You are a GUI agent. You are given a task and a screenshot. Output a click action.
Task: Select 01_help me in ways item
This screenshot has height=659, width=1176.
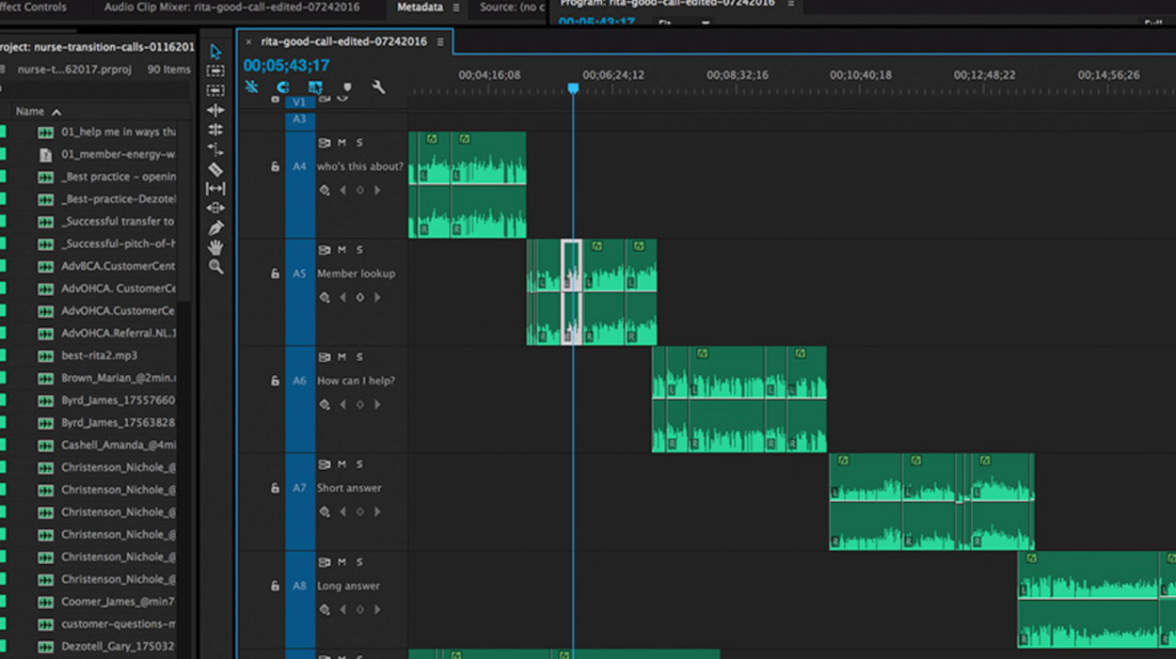tap(119, 133)
